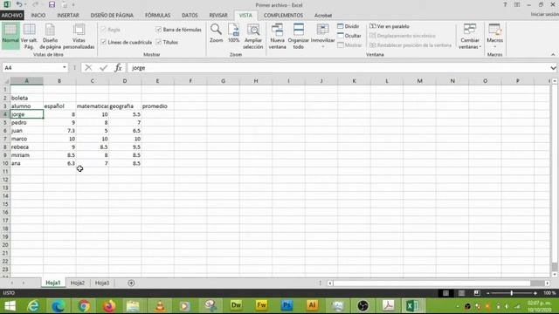Select cell containing boleta
The width and height of the screenshot is (559, 314).
tap(27, 98)
